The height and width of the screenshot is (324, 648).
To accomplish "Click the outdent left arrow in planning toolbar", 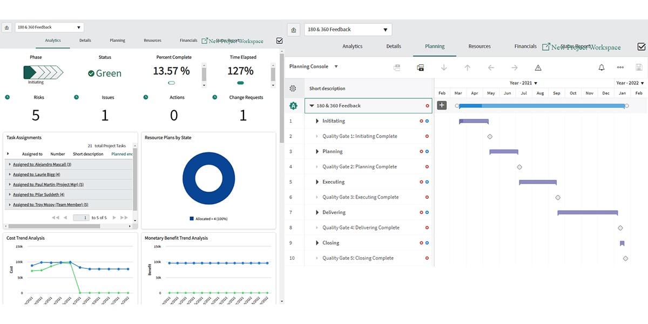I will [491, 67].
